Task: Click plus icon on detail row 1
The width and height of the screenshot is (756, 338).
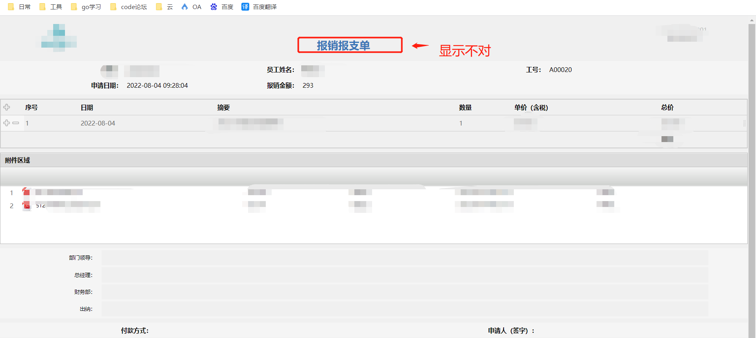Action: click(x=7, y=123)
